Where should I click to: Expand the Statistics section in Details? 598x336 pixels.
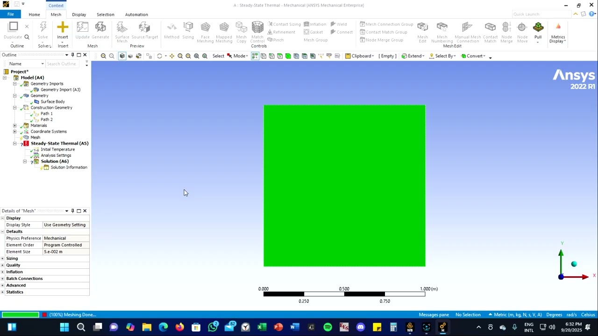[3, 292]
